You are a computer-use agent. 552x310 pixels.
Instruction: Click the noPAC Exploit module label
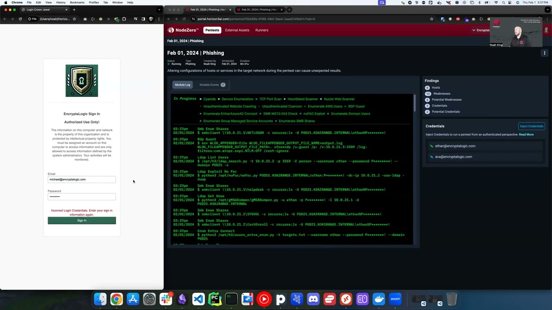pos(314,114)
